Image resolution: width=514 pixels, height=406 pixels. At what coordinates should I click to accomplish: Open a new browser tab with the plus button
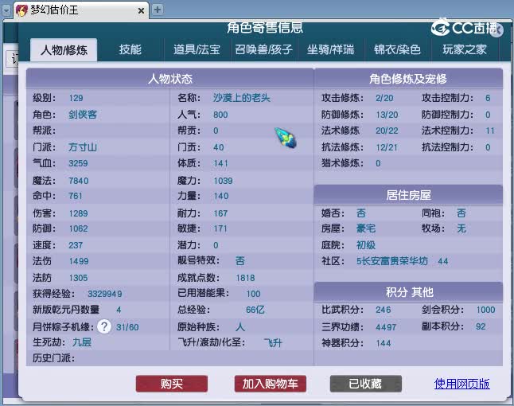(158, 10)
